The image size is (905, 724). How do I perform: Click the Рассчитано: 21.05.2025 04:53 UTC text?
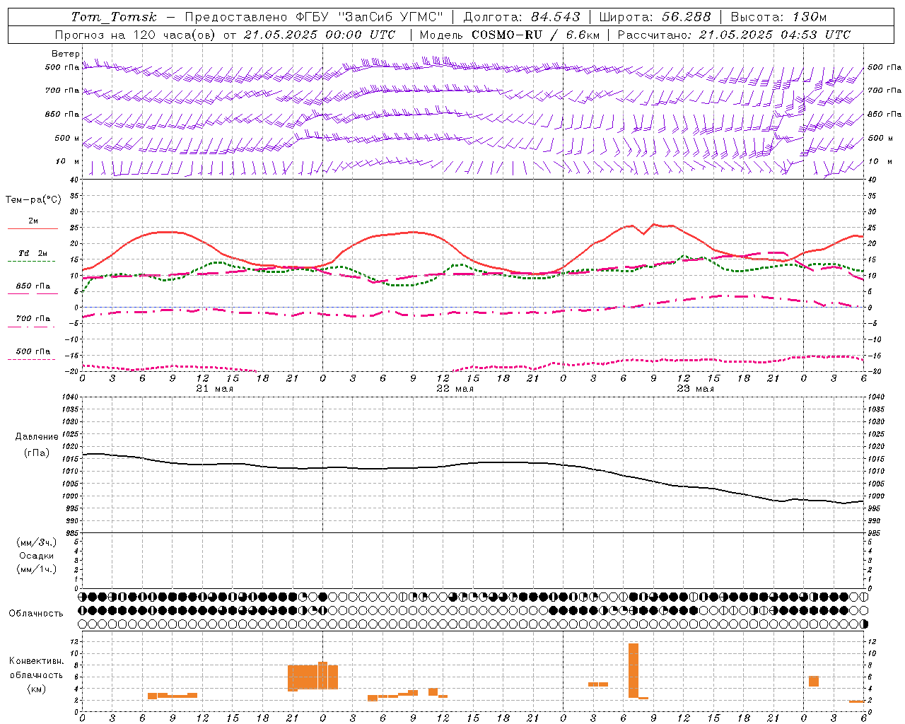tap(734, 35)
